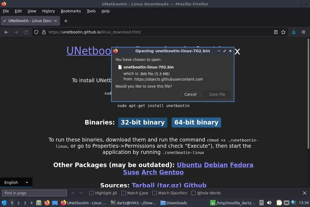Open the Ubuntu packages link
The height and width of the screenshot is (207, 310).
click(189, 165)
